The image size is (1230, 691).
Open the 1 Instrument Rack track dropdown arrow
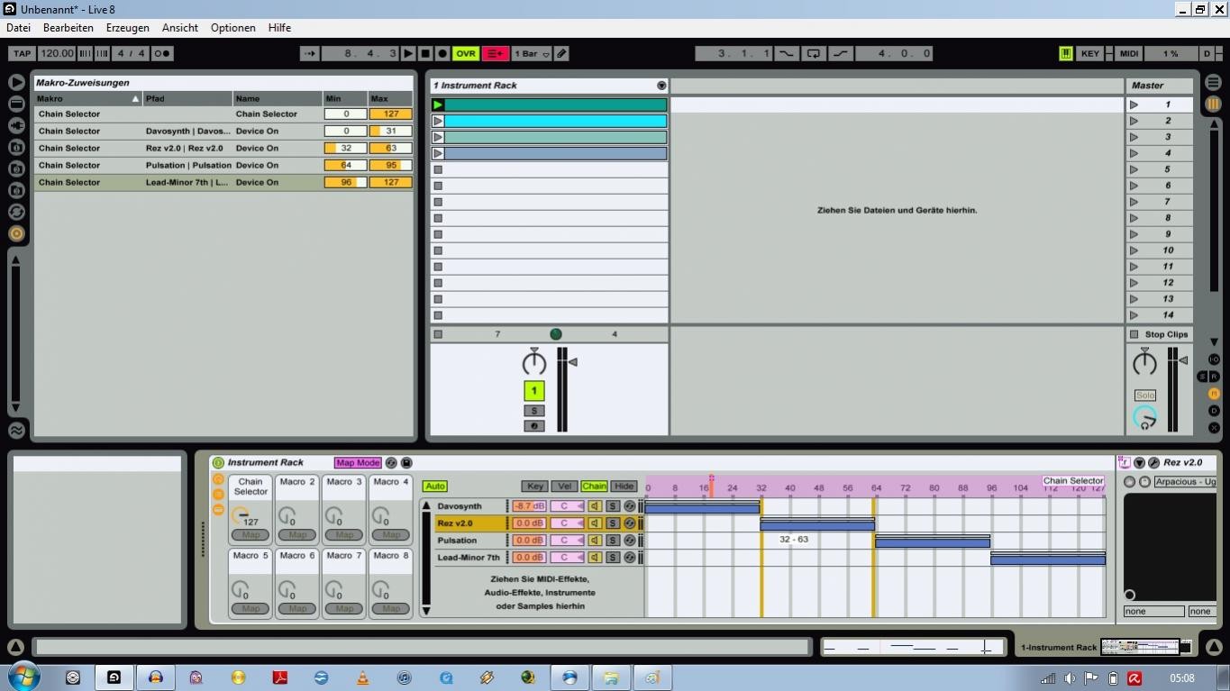(661, 86)
